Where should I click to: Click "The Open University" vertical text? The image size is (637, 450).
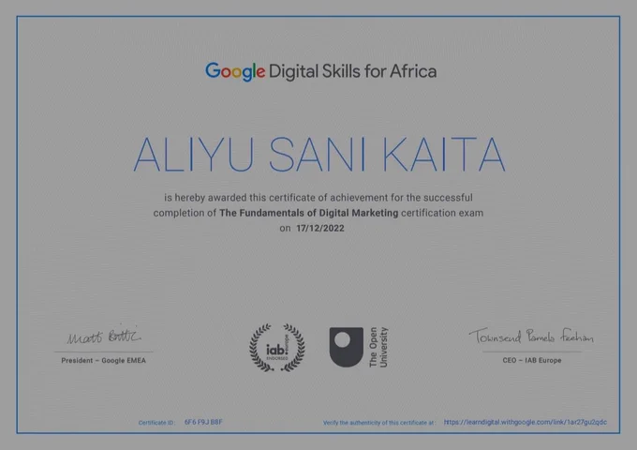tap(378, 347)
